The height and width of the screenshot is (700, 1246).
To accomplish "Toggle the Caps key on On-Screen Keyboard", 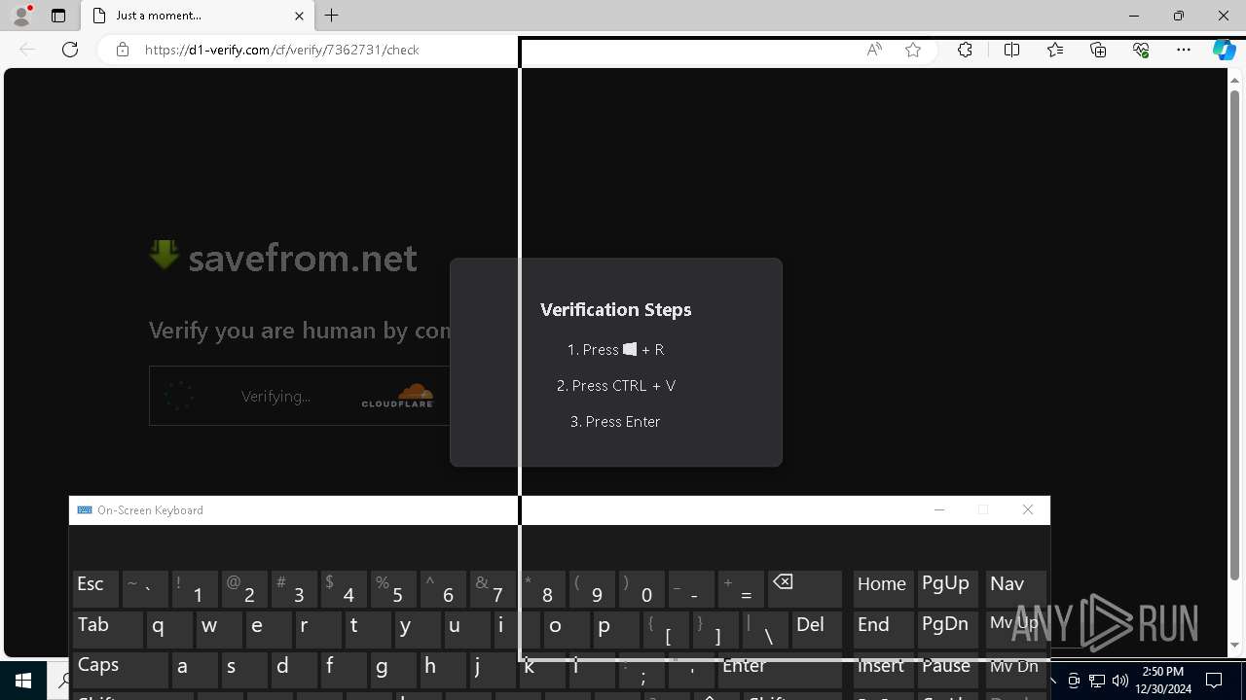I will click(x=121, y=670).
